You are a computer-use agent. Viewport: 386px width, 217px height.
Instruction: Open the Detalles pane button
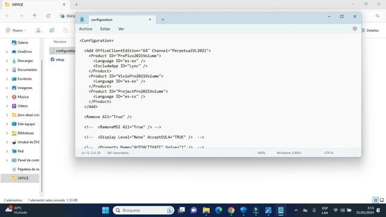coord(370,30)
